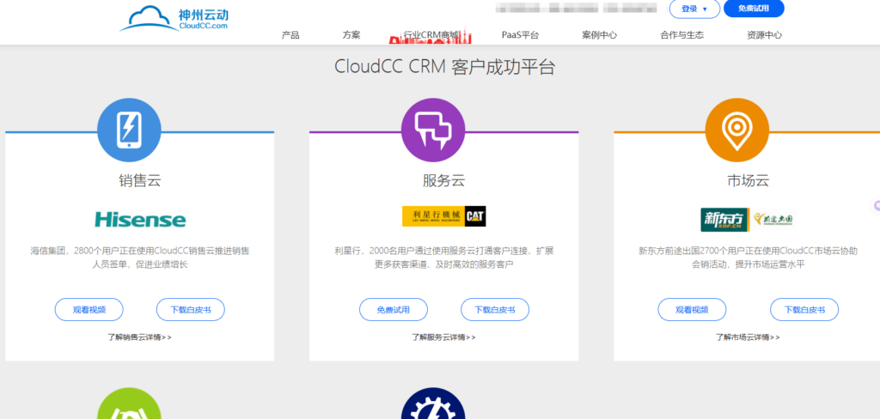The image size is (880, 419).
Task: Click 观看视频 under 销售云
Action: [x=89, y=310]
